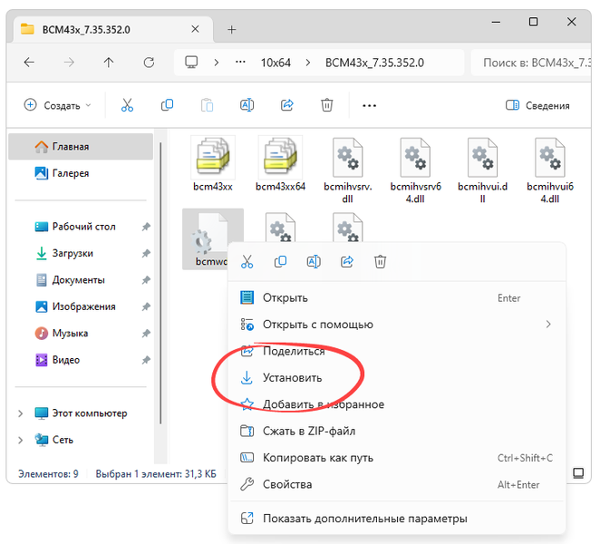Select the bcmihvsrv.dll file

click(348, 170)
